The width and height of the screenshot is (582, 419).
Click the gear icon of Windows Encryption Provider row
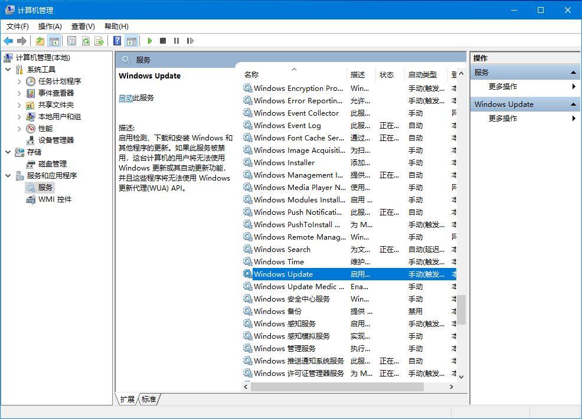click(x=247, y=88)
